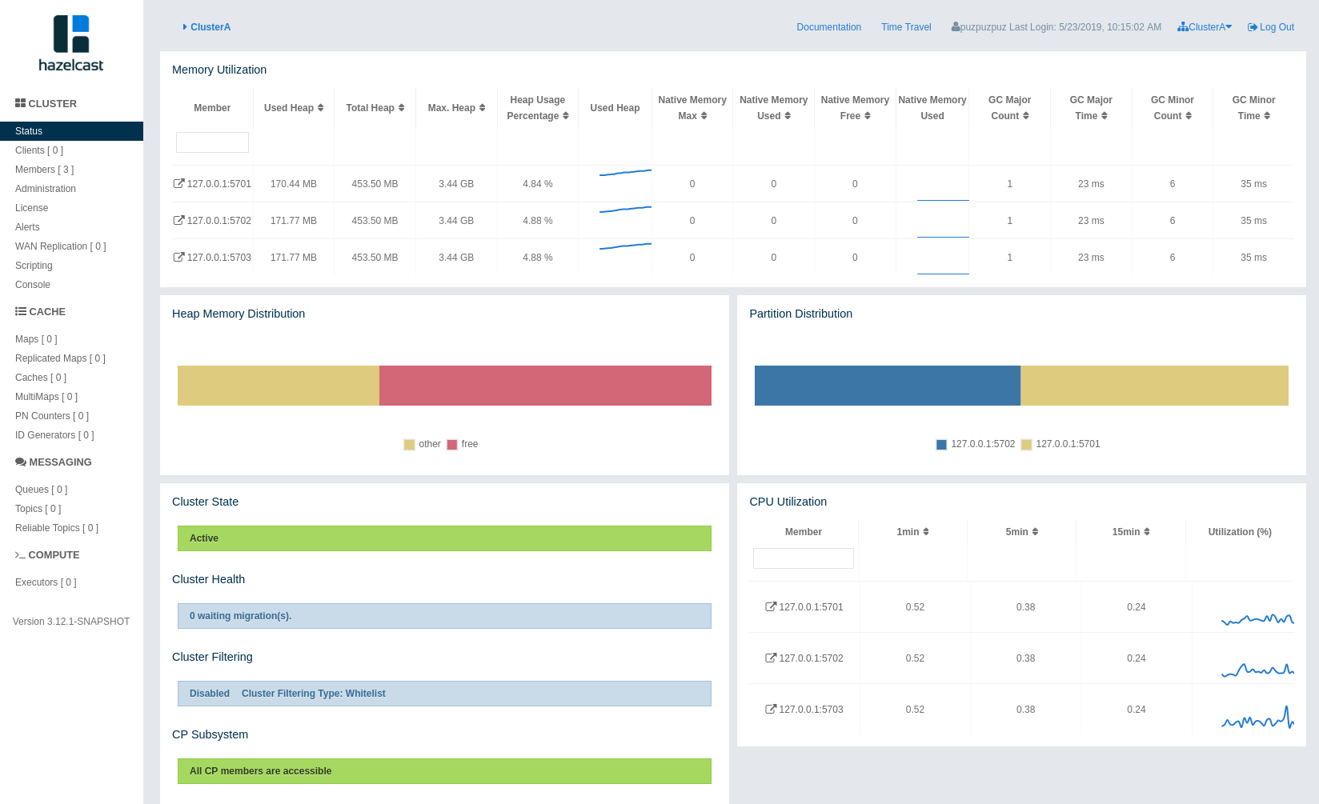1319x804 pixels.
Task: Click the 127.0.0.1:5702 legend swatch
Action: click(941, 445)
